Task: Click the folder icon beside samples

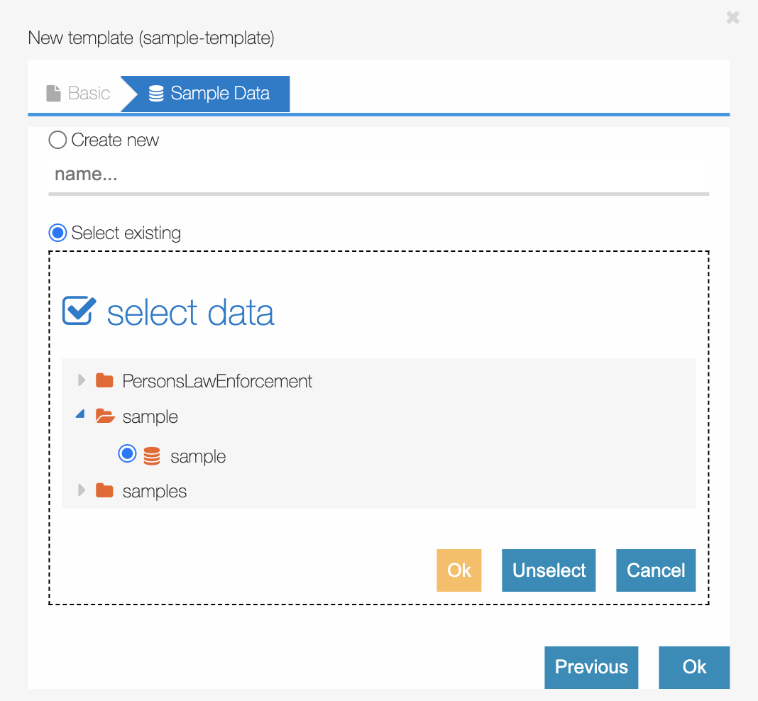Action: [x=104, y=490]
